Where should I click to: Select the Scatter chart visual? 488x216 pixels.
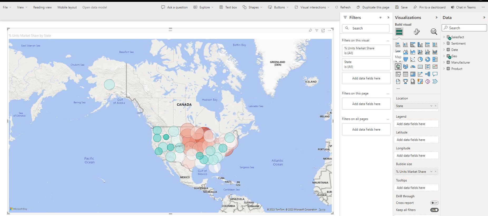tap(413, 59)
